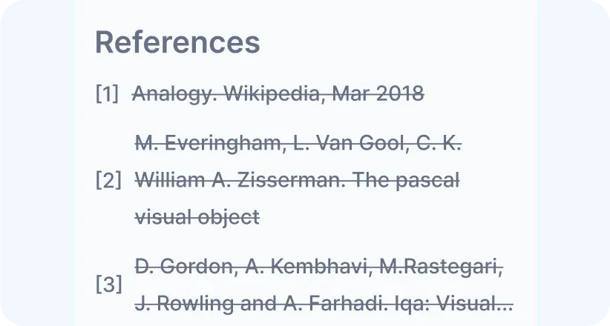Select the A. Kembhavi author name

tap(303, 267)
